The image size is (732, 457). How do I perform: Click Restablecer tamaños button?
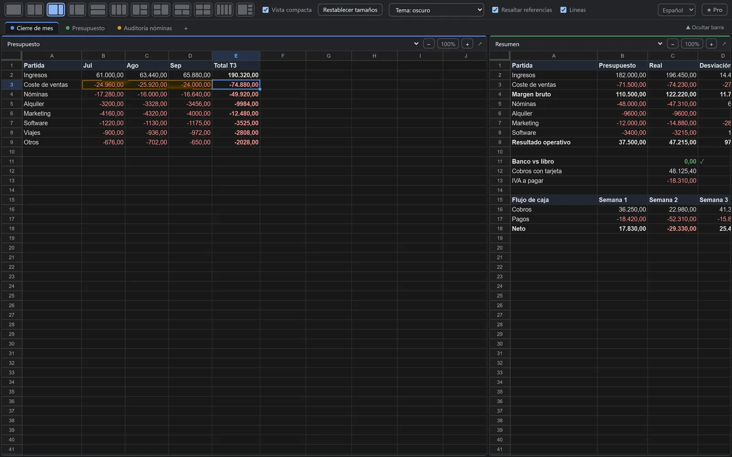coord(350,10)
